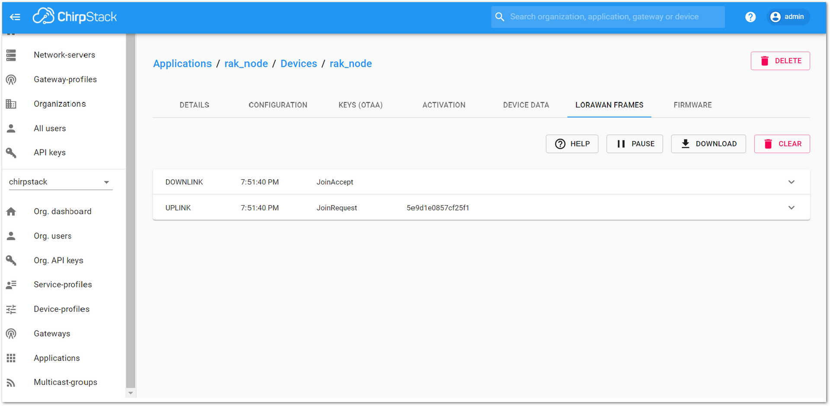
Task: Open the admin user account menu
Action: (x=788, y=17)
